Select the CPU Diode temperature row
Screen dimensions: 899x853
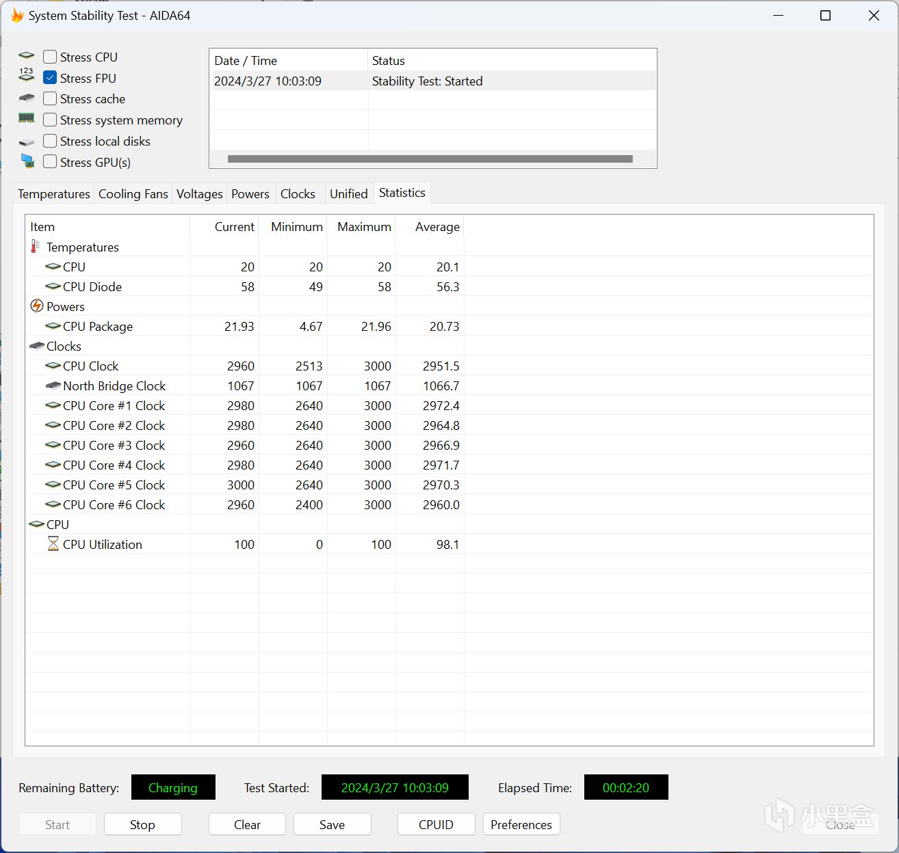(92, 287)
